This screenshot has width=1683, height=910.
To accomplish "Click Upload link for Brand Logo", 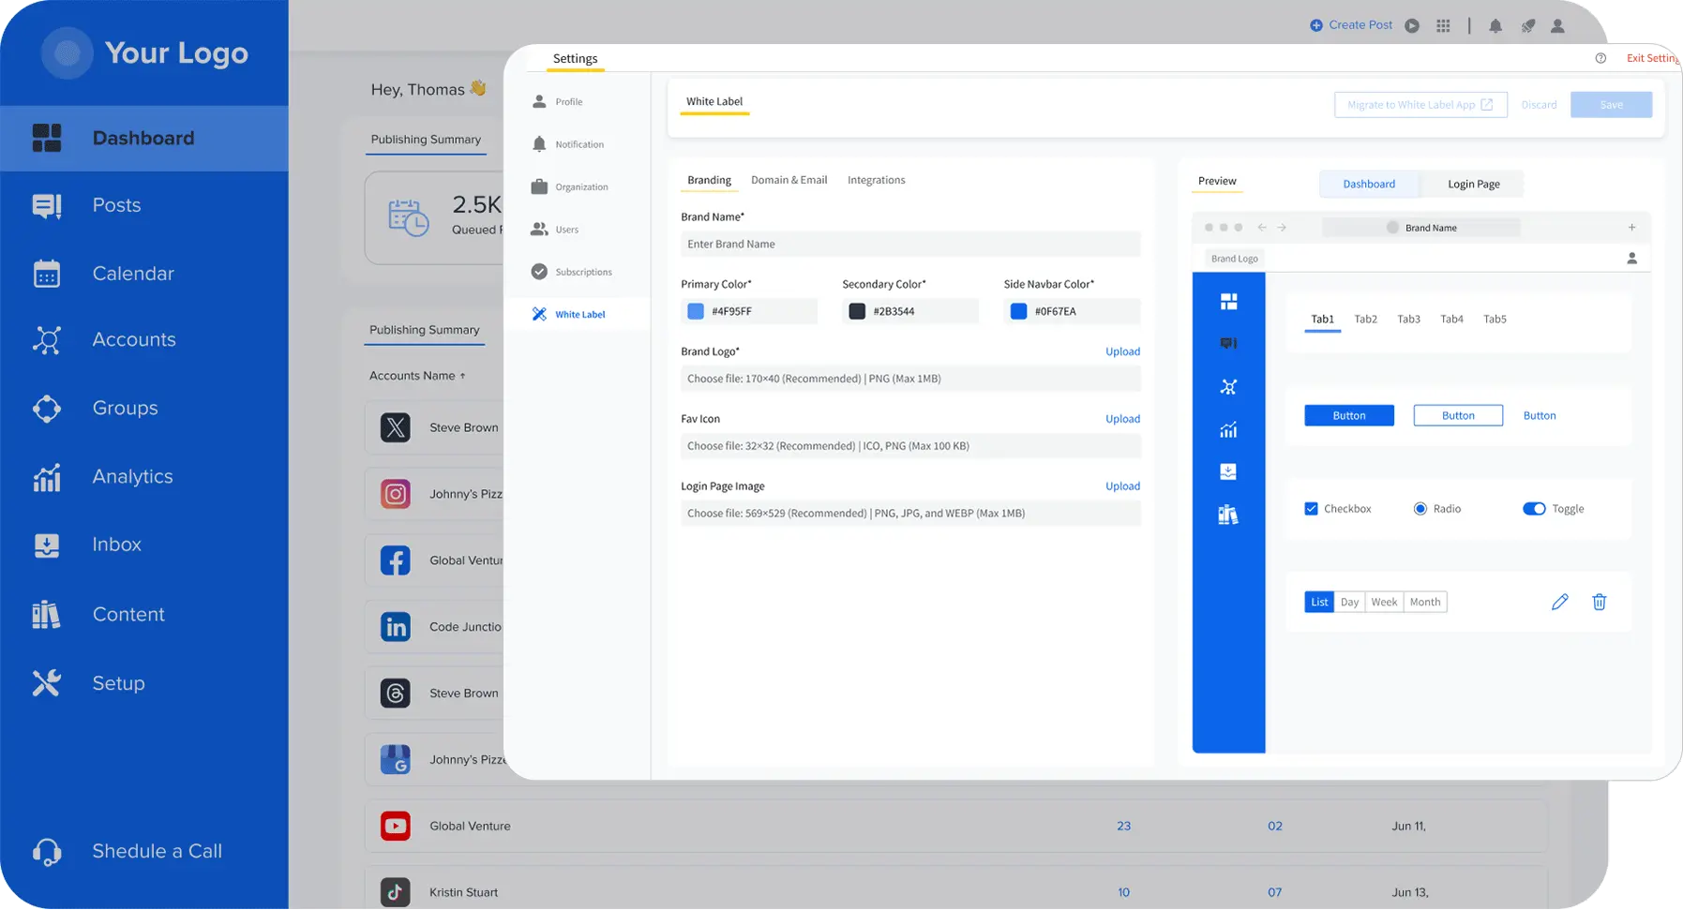I will point(1122,351).
